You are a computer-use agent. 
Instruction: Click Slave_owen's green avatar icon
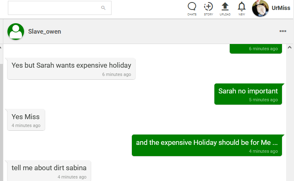(16, 32)
